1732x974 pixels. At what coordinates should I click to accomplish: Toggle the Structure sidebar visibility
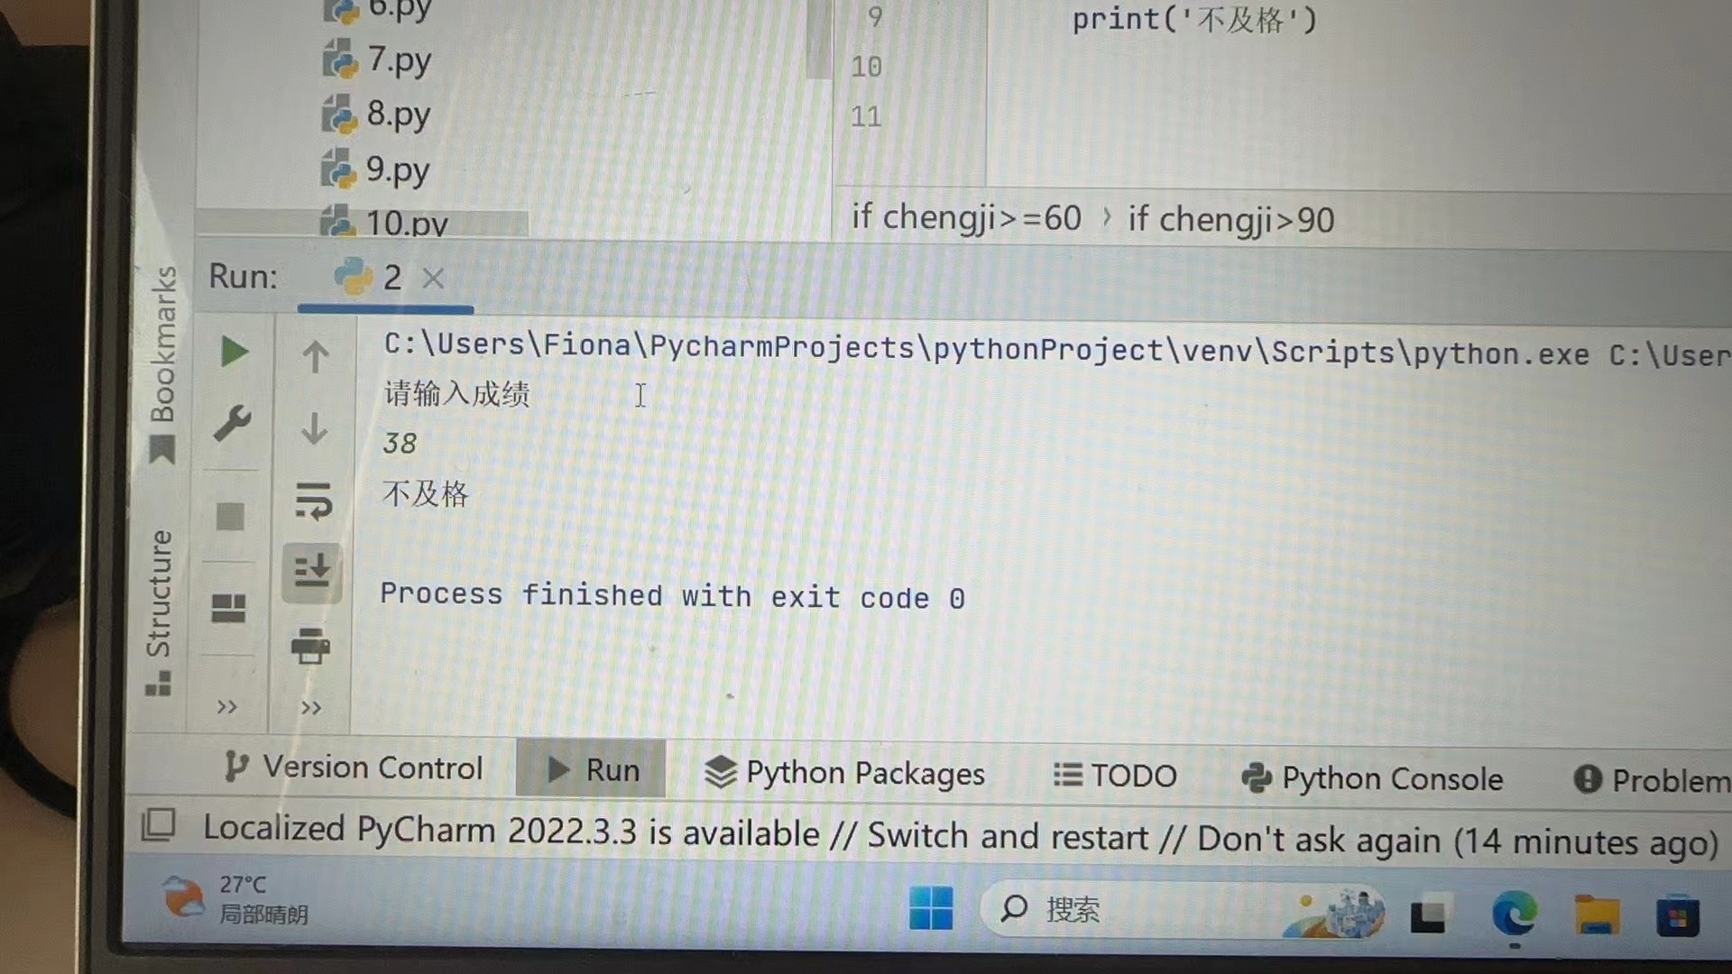(156, 607)
